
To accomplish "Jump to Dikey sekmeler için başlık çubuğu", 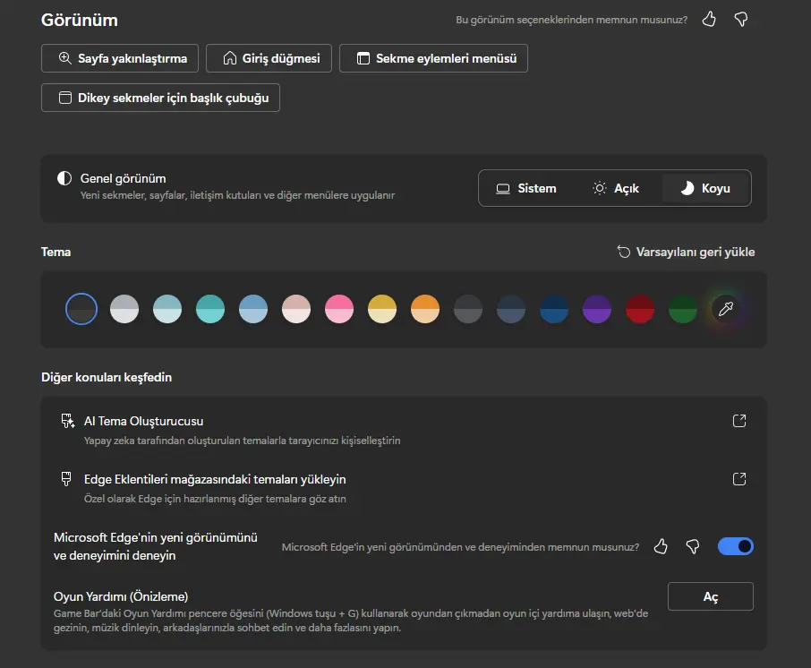I will tap(160, 98).
